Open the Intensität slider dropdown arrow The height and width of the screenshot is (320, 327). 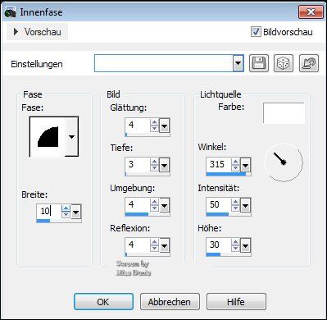point(245,205)
